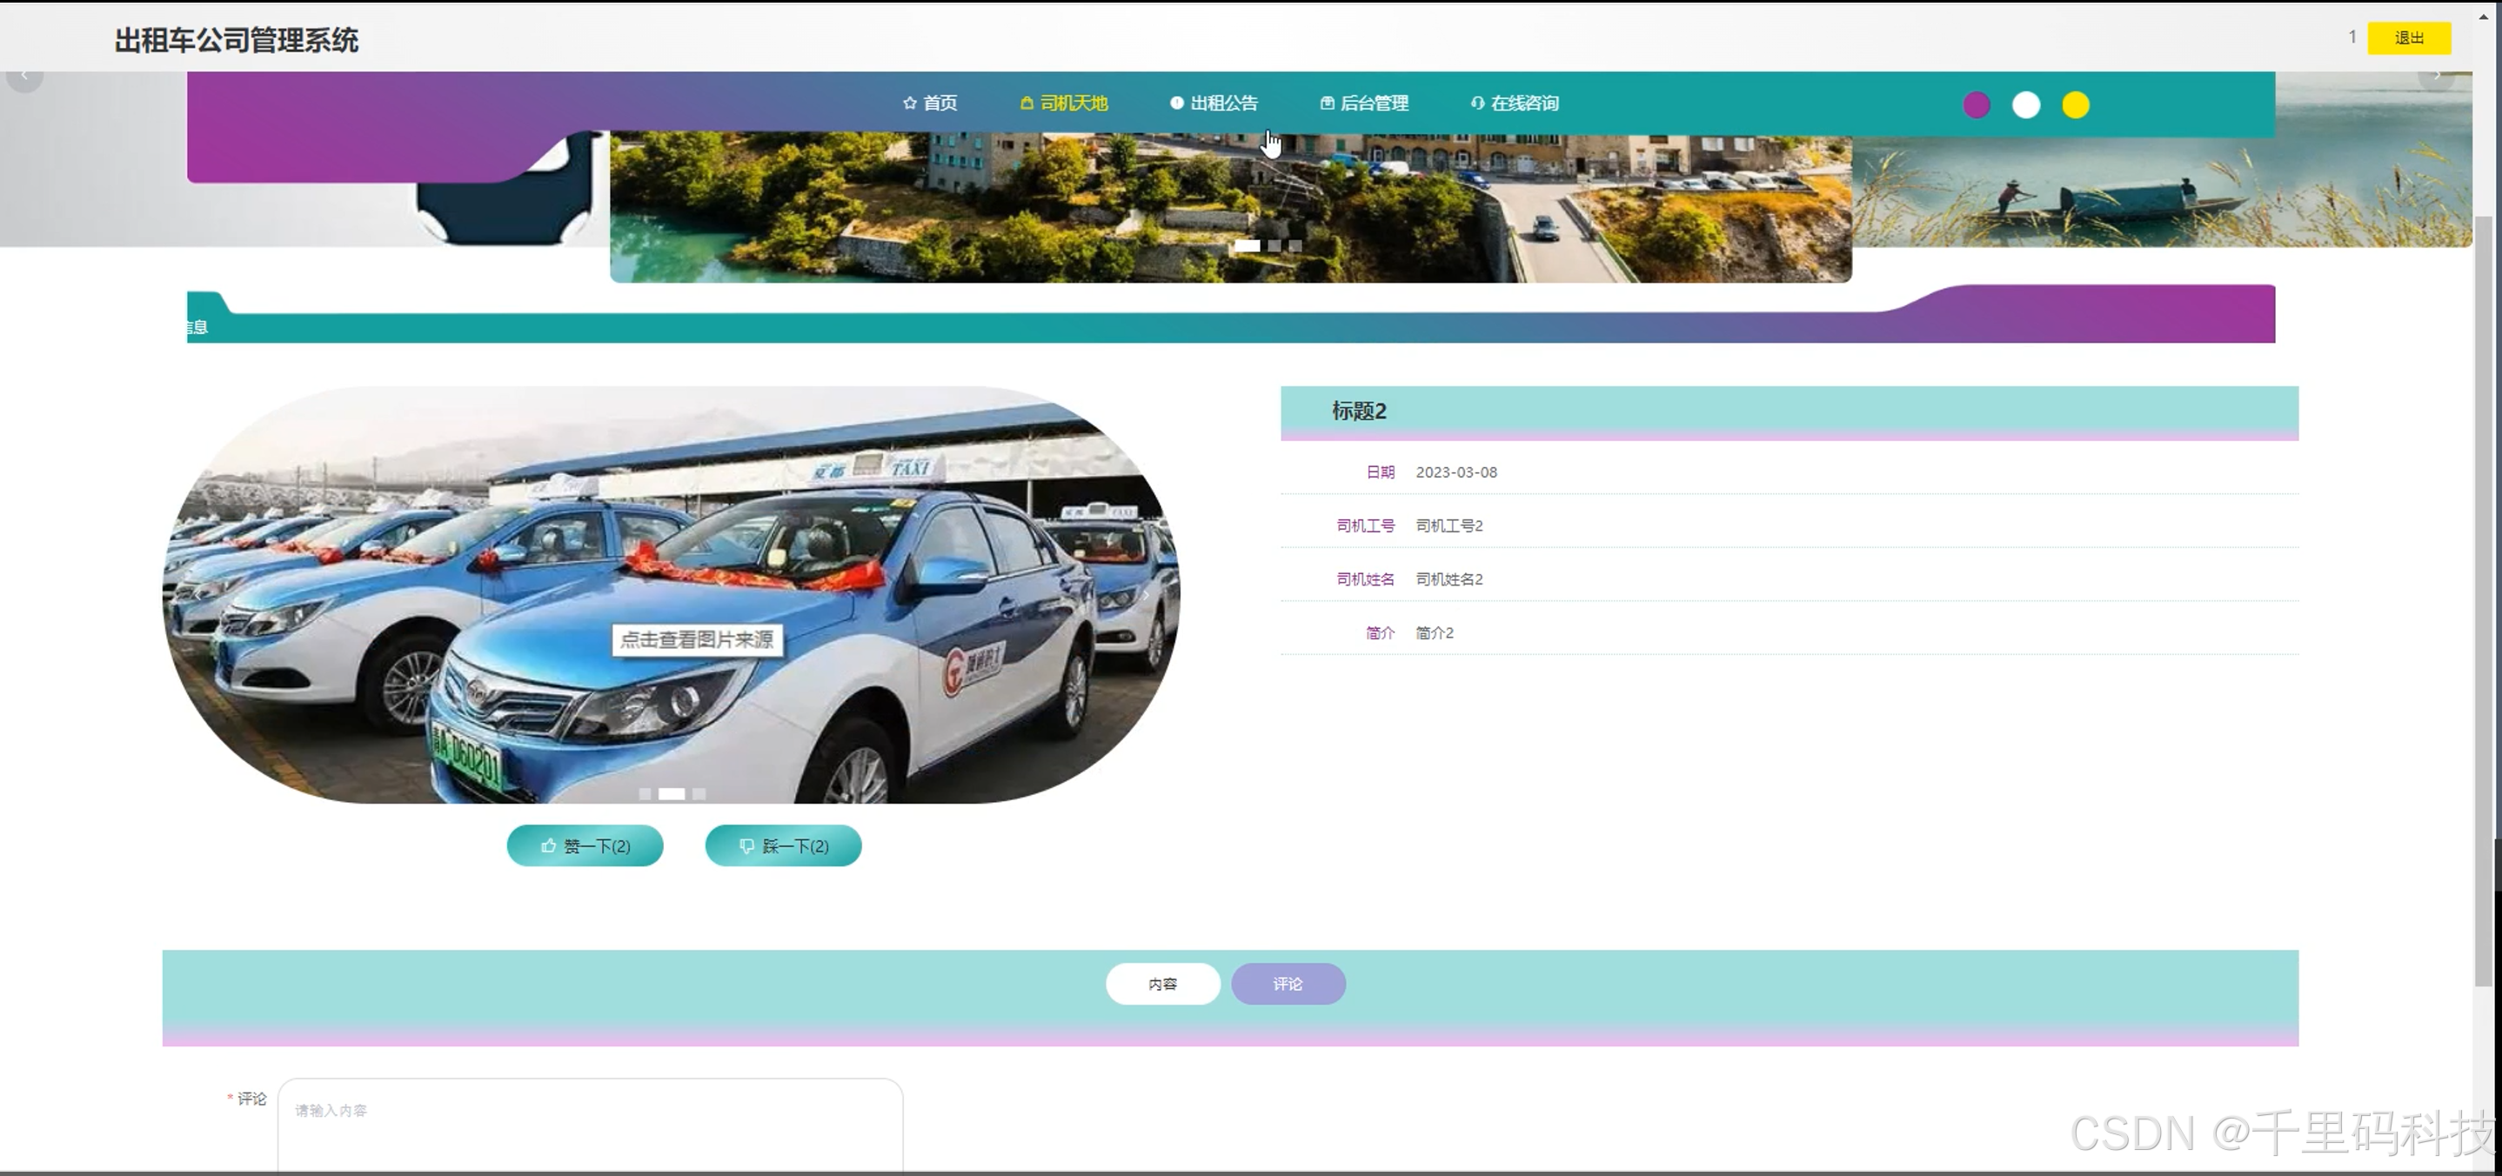Screen dimensions: 2502x1176
Task: Click the 司机天地 navigation item
Action: point(1064,103)
